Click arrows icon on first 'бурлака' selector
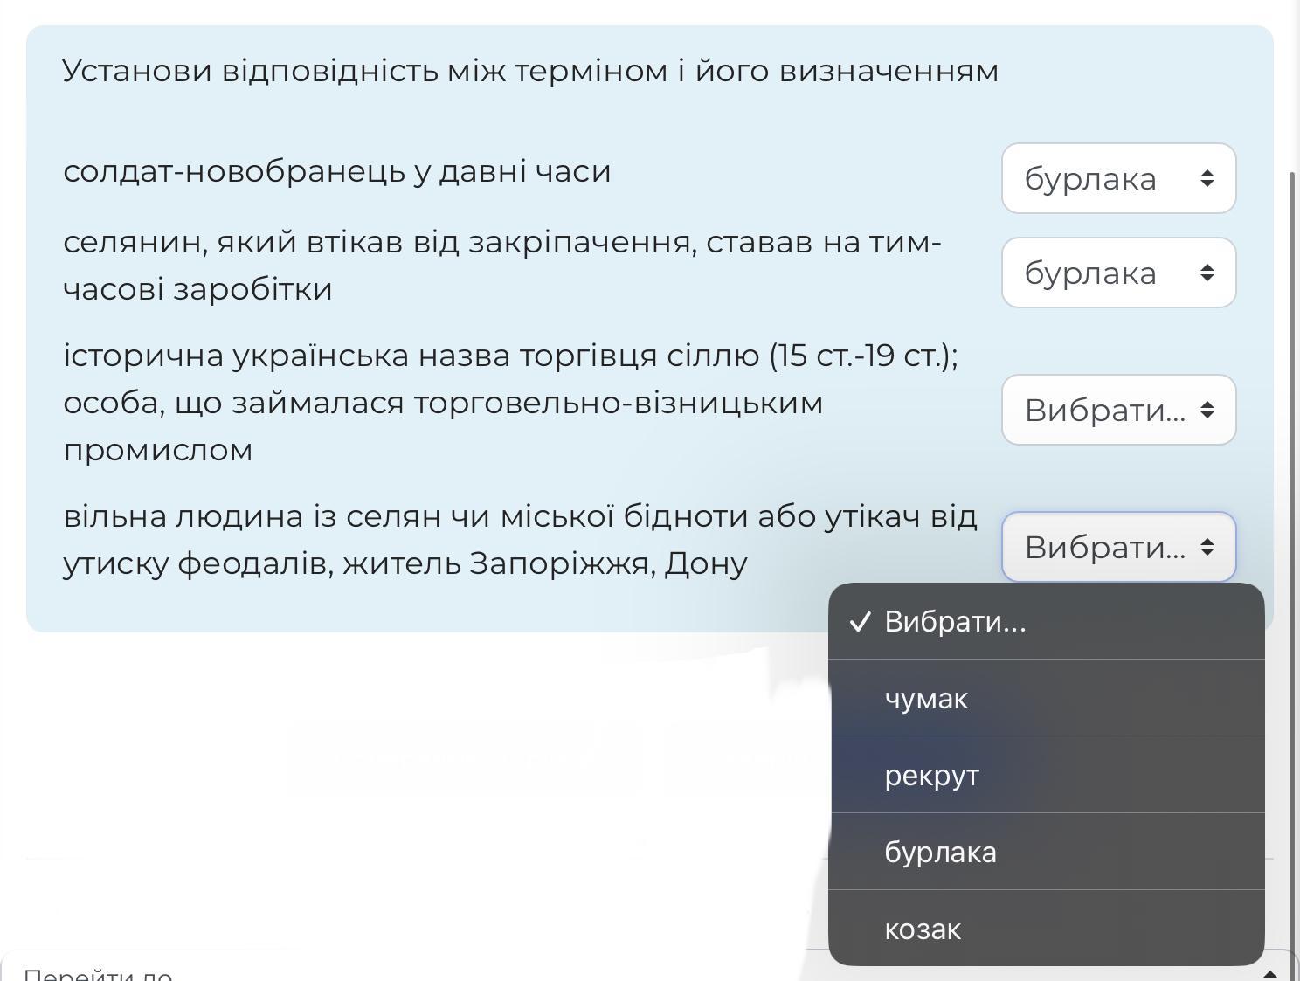 click(x=1207, y=178)
